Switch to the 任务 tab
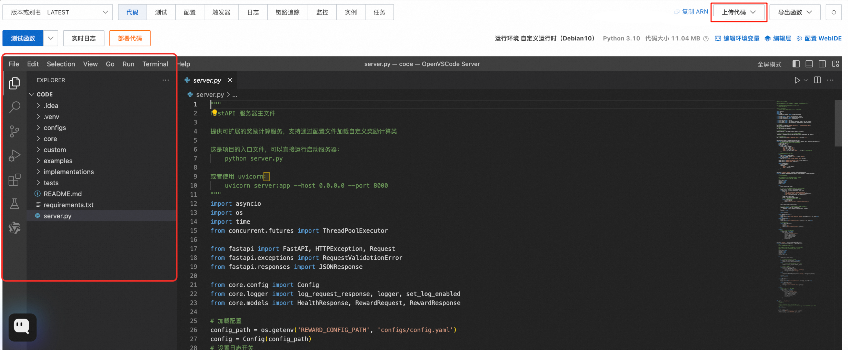Screen dimensions: 848x350 click(379, 12)
